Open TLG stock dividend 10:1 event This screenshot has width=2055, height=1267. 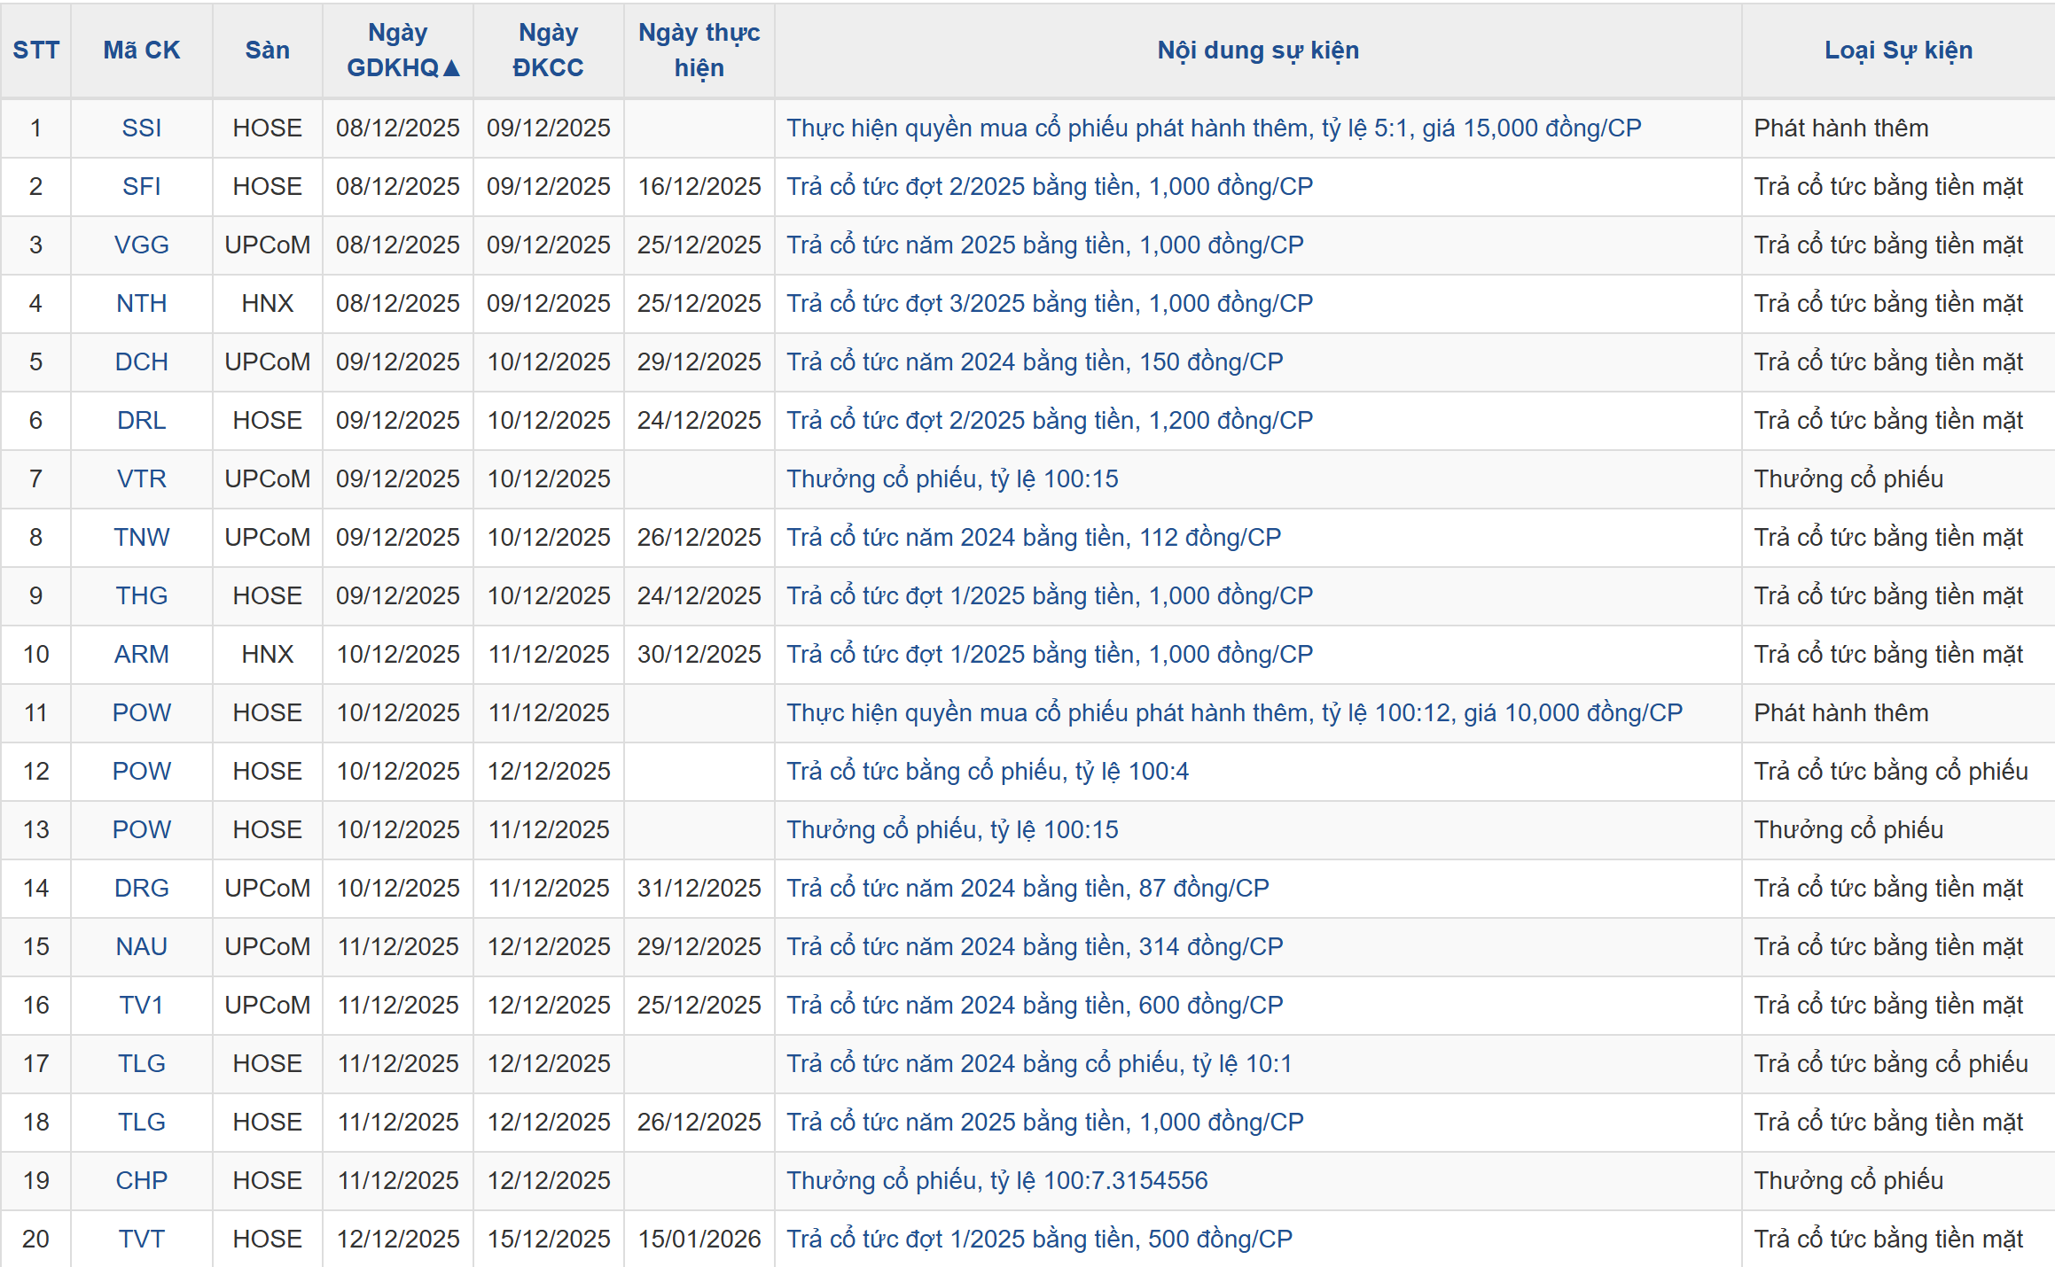point(1038,1064)
